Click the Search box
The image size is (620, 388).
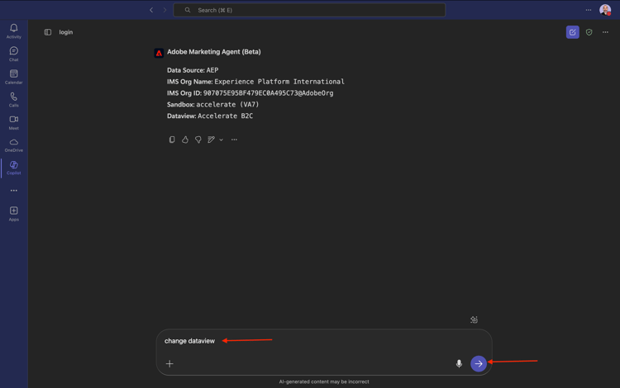click(309, 10)
